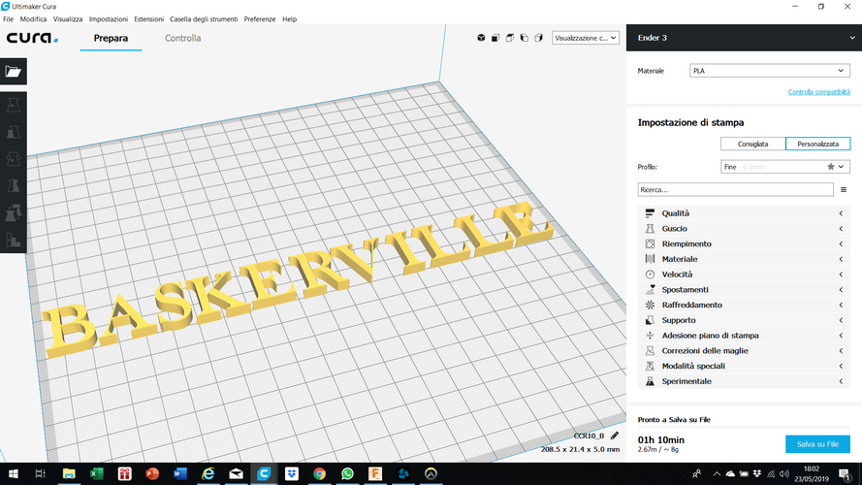Open the Profilo Fine dropdown
The image size is (862, 485).
tap(785, 167)
